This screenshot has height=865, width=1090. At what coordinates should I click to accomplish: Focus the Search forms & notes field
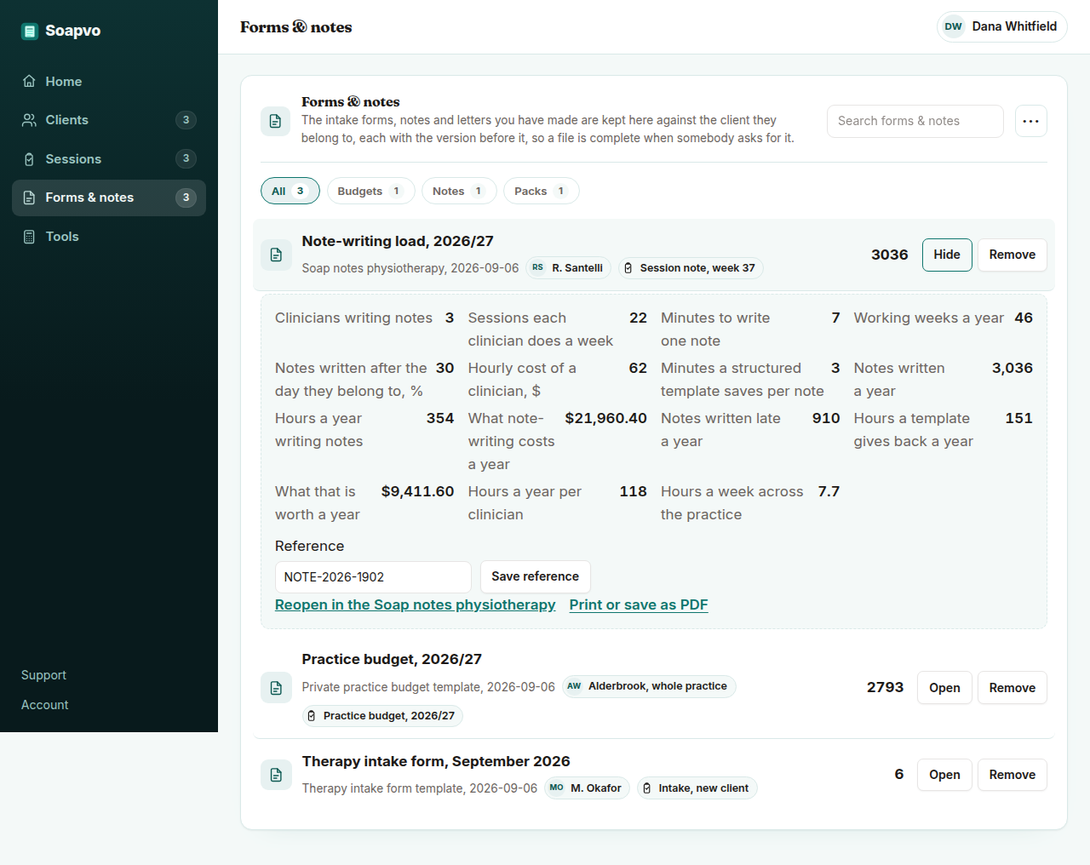915,121
